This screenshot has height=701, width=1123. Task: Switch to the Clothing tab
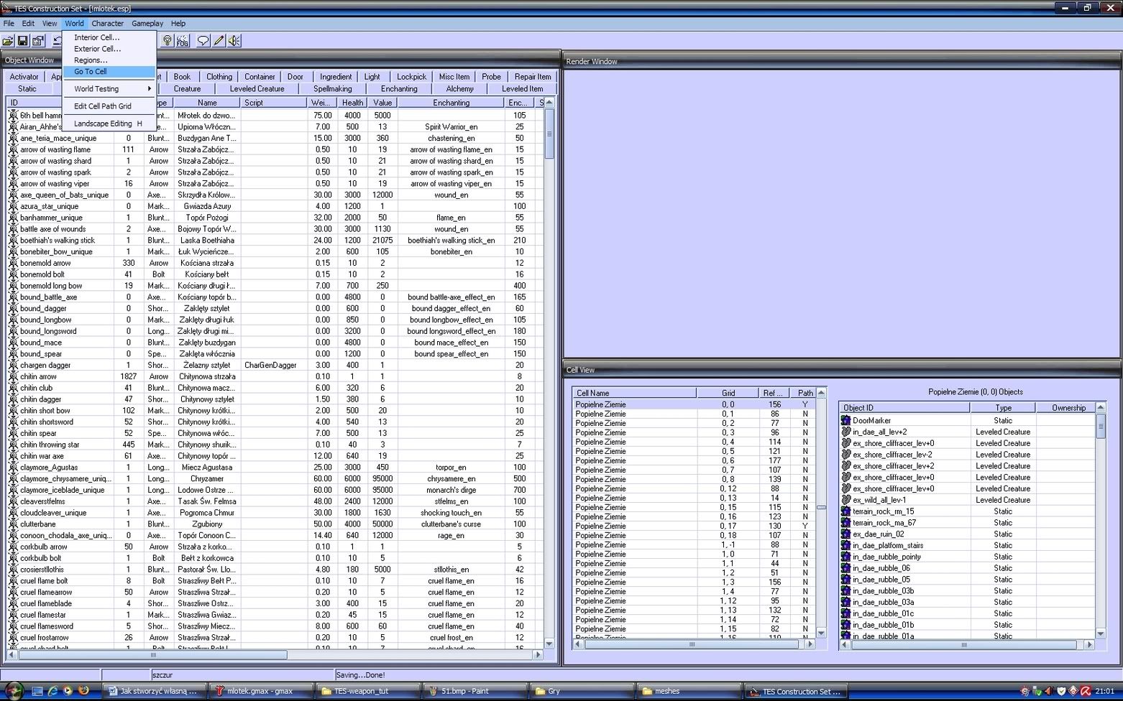[219, 77]
